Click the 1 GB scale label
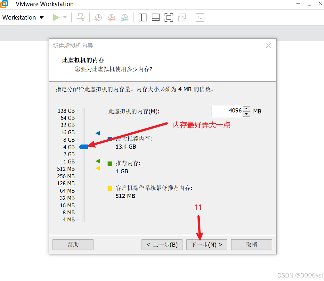 coord(69,161)
